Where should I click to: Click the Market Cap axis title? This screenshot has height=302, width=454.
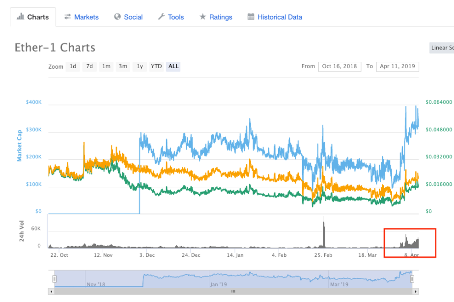[19, 146]
